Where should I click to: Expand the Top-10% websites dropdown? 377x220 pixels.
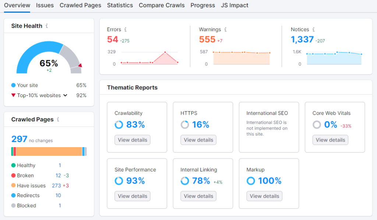point(66,95)
